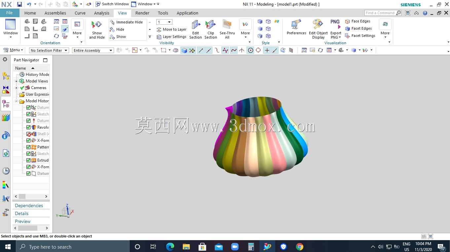Image resolution: width=450 pixels, height=252 pixels.
Task: Toggle See-Thru All display
Action: [x=227, y=30]
